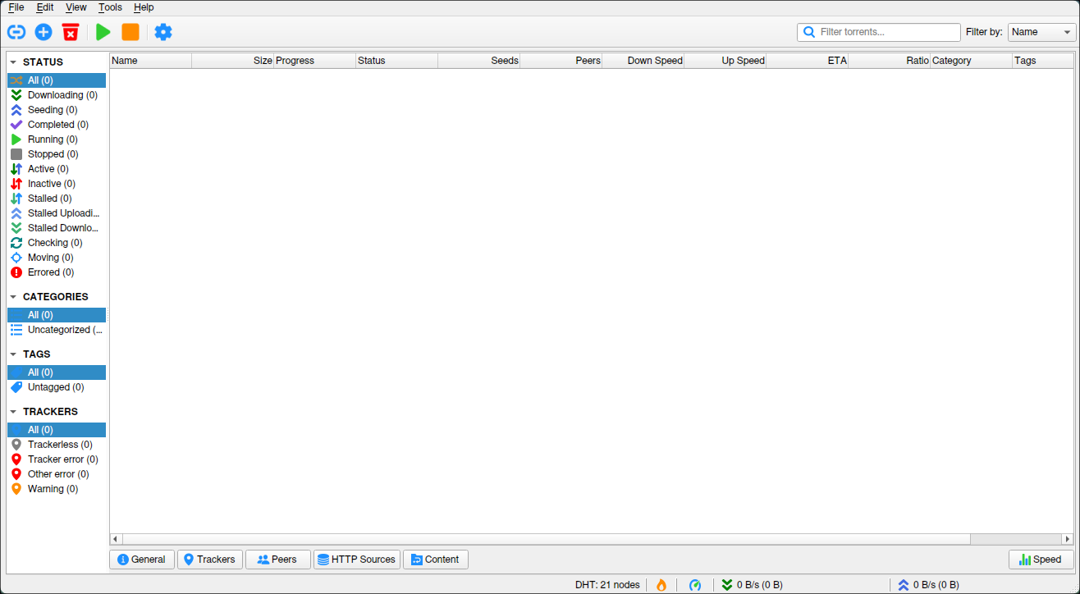Collapse the CATEGORIES section
Viewport: 1080px width, 594px height.
(14, 297)
